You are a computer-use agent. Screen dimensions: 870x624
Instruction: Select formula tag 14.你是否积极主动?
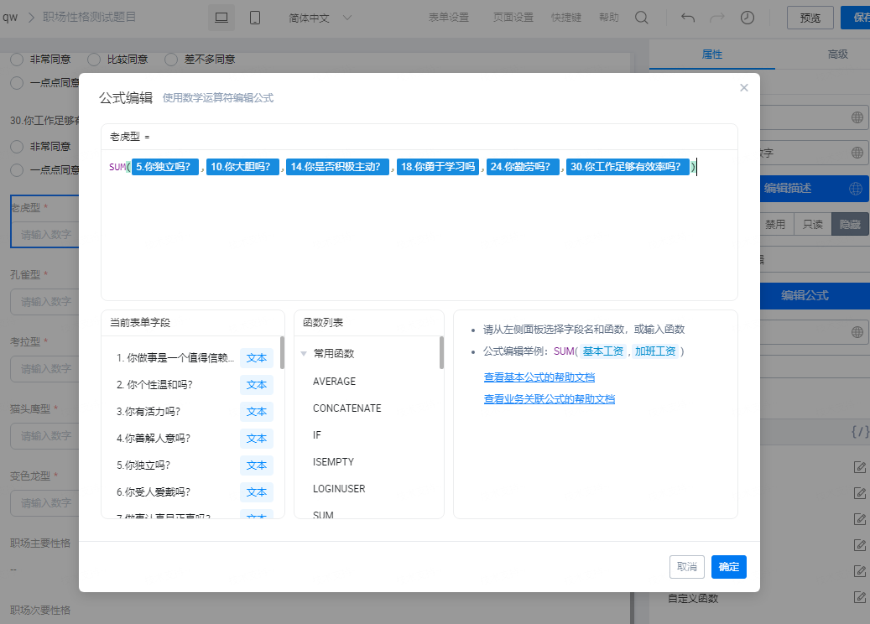click(337, 166)
